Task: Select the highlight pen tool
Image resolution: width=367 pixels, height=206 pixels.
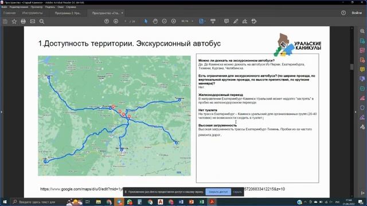Action: [236, 21]
